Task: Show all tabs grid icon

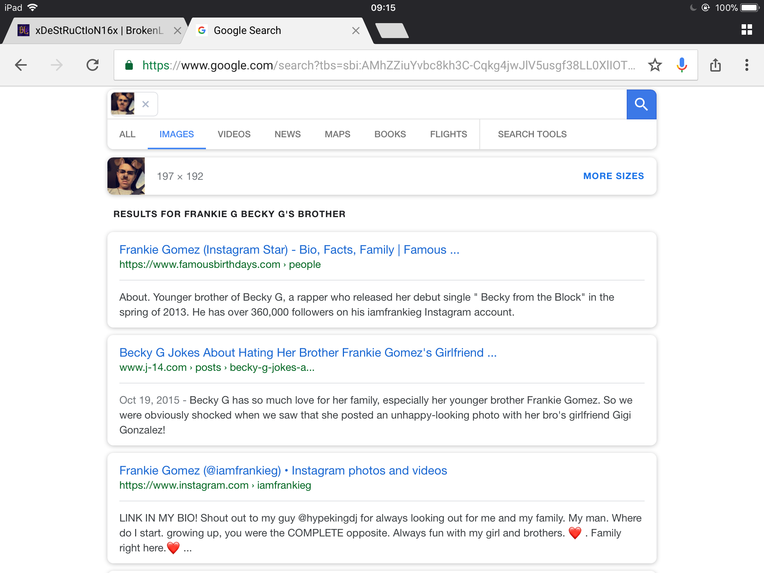Action: pos(747,29)
